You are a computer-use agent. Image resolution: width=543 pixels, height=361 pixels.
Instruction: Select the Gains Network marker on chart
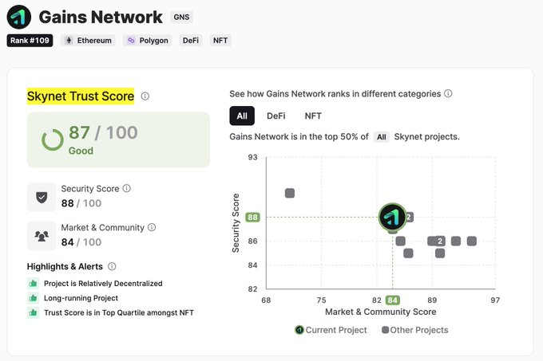(392, 217)
